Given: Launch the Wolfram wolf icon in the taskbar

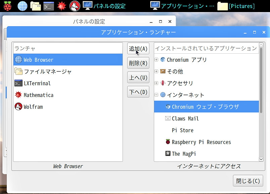Looking at the screenshot, I should click(75, 6).
